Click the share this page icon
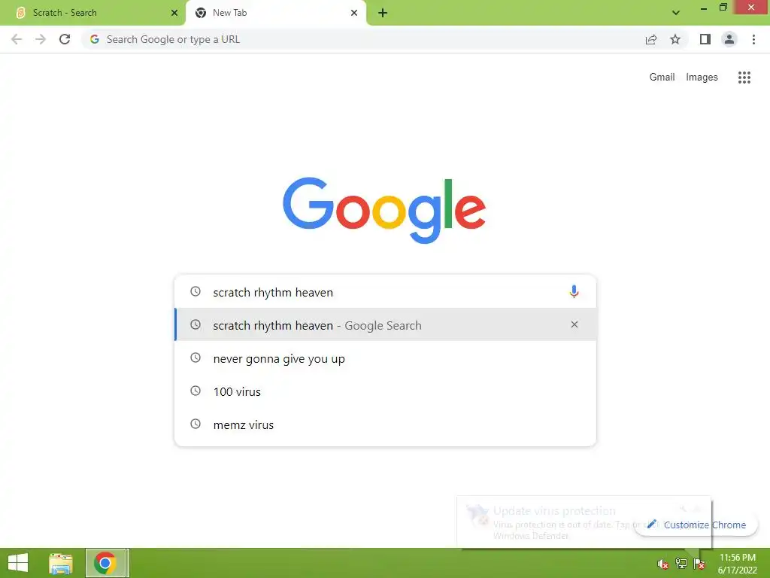Viewport: 770px width, 578px height. (650, 40)
